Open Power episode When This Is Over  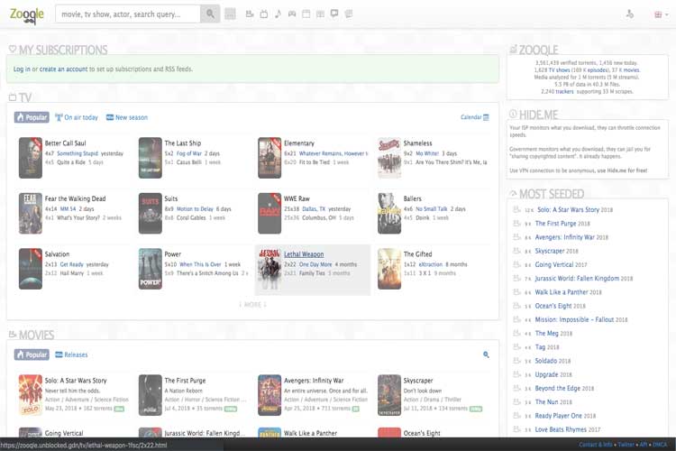[200, 264]
